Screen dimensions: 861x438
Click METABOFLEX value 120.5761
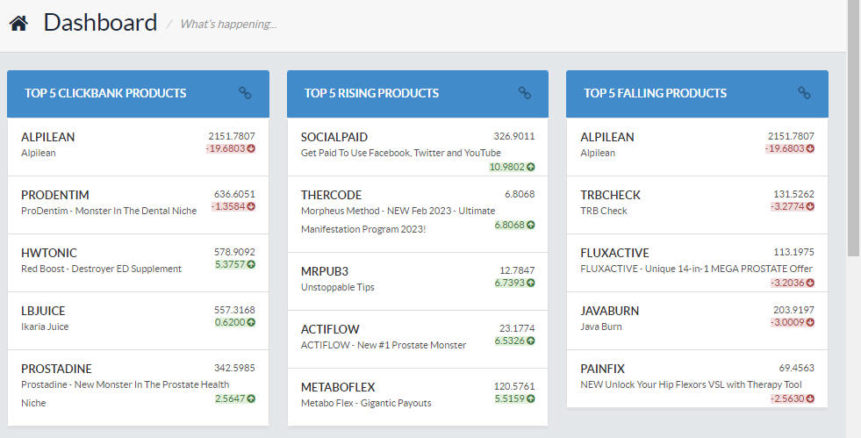coord(514,386)
